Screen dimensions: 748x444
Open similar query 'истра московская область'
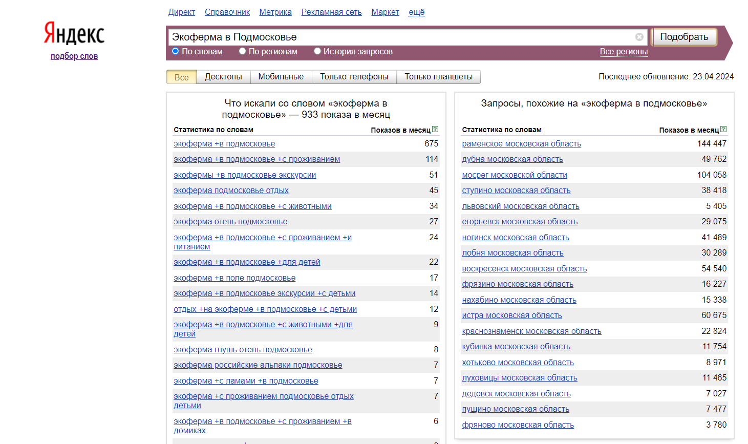512,315
